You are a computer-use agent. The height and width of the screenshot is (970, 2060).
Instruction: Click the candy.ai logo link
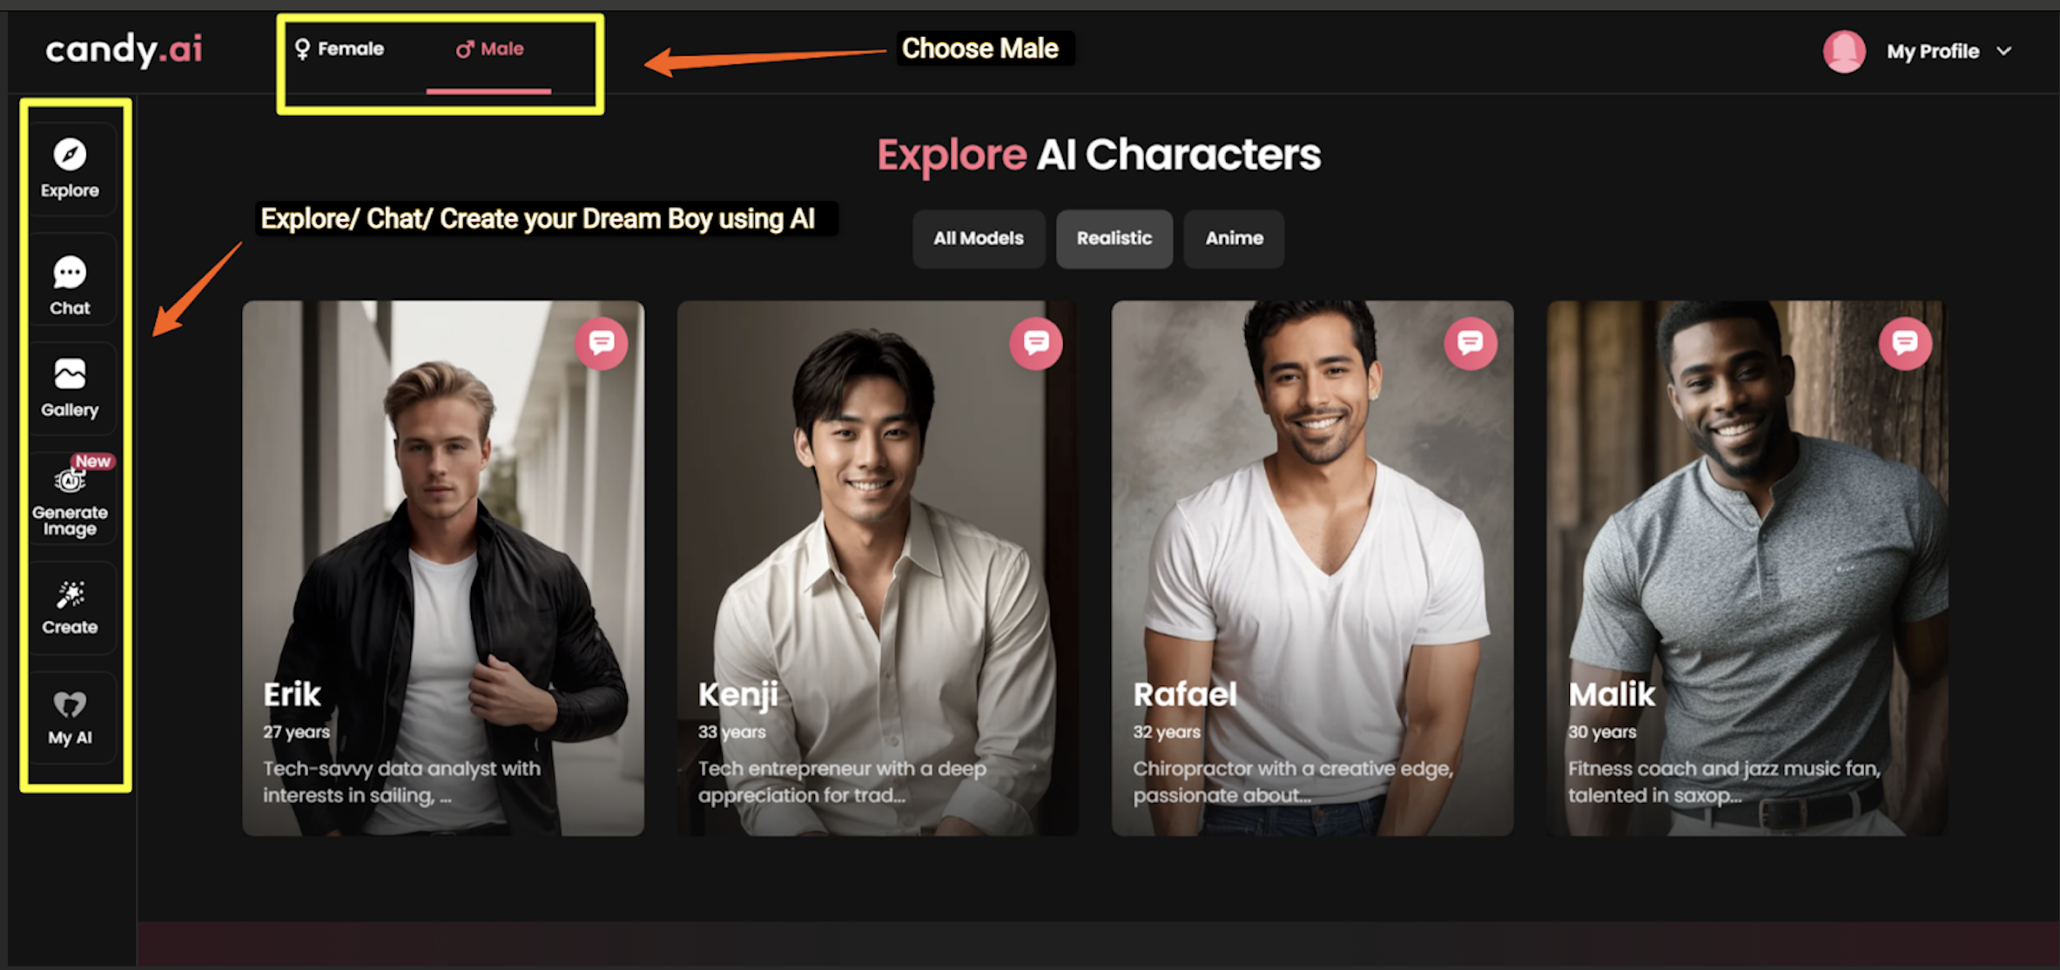pos(126,49)
